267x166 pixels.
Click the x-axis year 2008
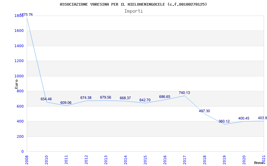pyautogui.click(x=27, y=160)
